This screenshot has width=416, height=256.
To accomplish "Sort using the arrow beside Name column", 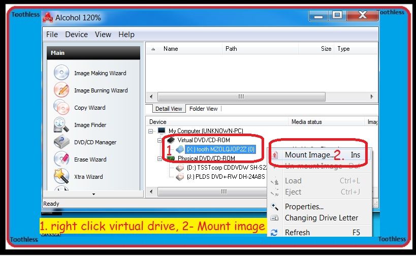I will pos(153,49).
